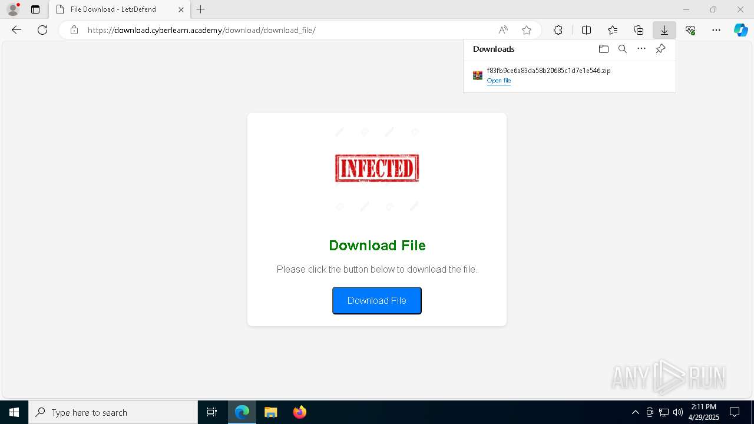Viewport: 754px width, 424px height.
Task: Open the Settings and more ellipsis menu
Action: tap(716, 30)
